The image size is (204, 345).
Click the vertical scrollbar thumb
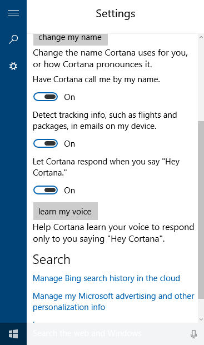pyautogui.click(x=201, y=209)
